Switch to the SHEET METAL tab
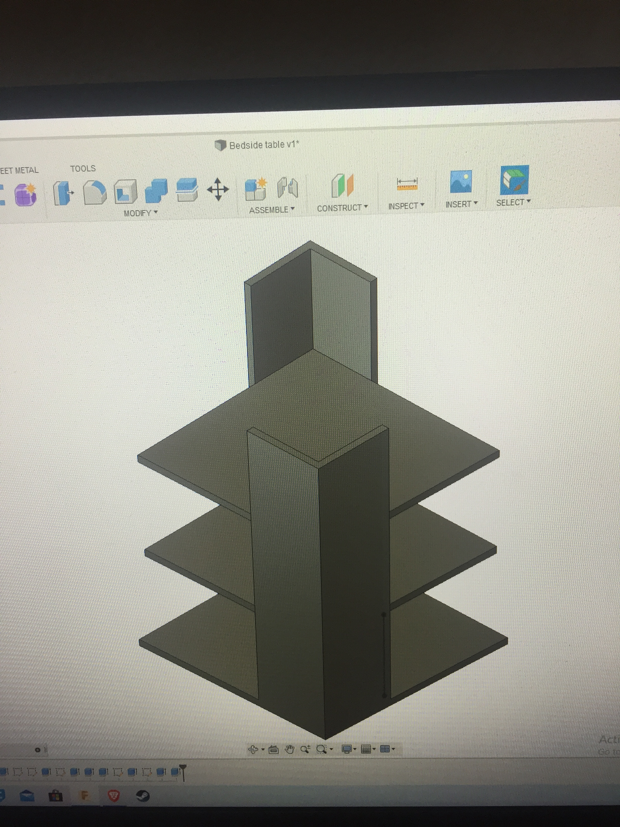Screen dimensions: 620x827 tap(19, 171)
